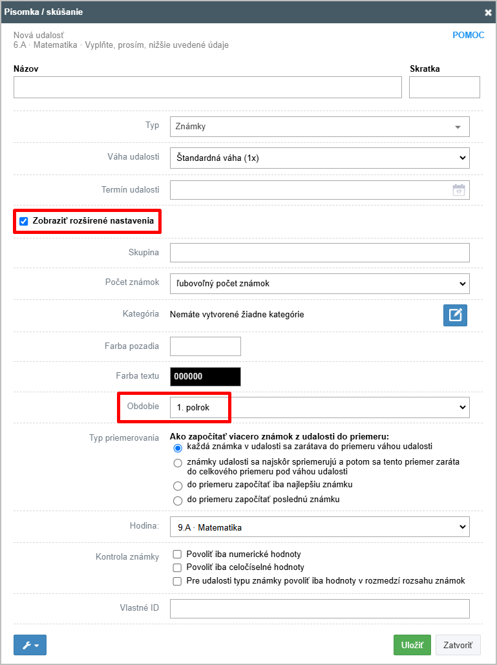
Task: Open the wrench tools menu button
Action: [30, 645]
